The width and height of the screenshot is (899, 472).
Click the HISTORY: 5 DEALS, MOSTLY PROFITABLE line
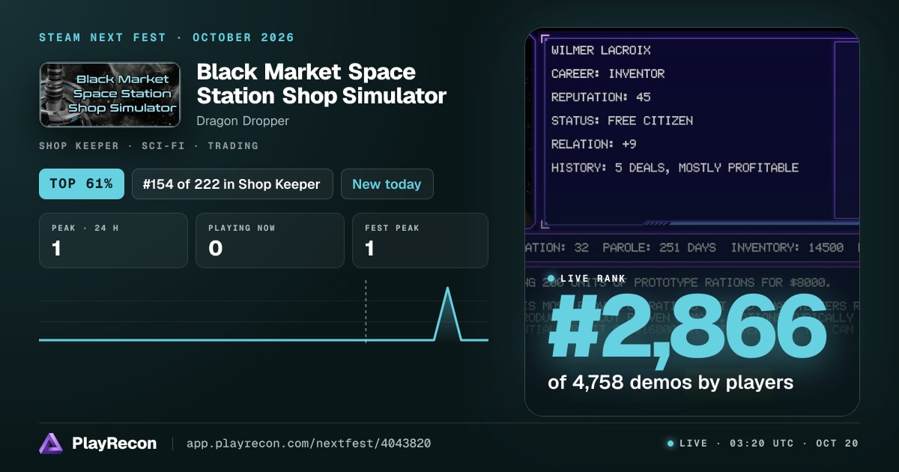(x=675, y=167)
